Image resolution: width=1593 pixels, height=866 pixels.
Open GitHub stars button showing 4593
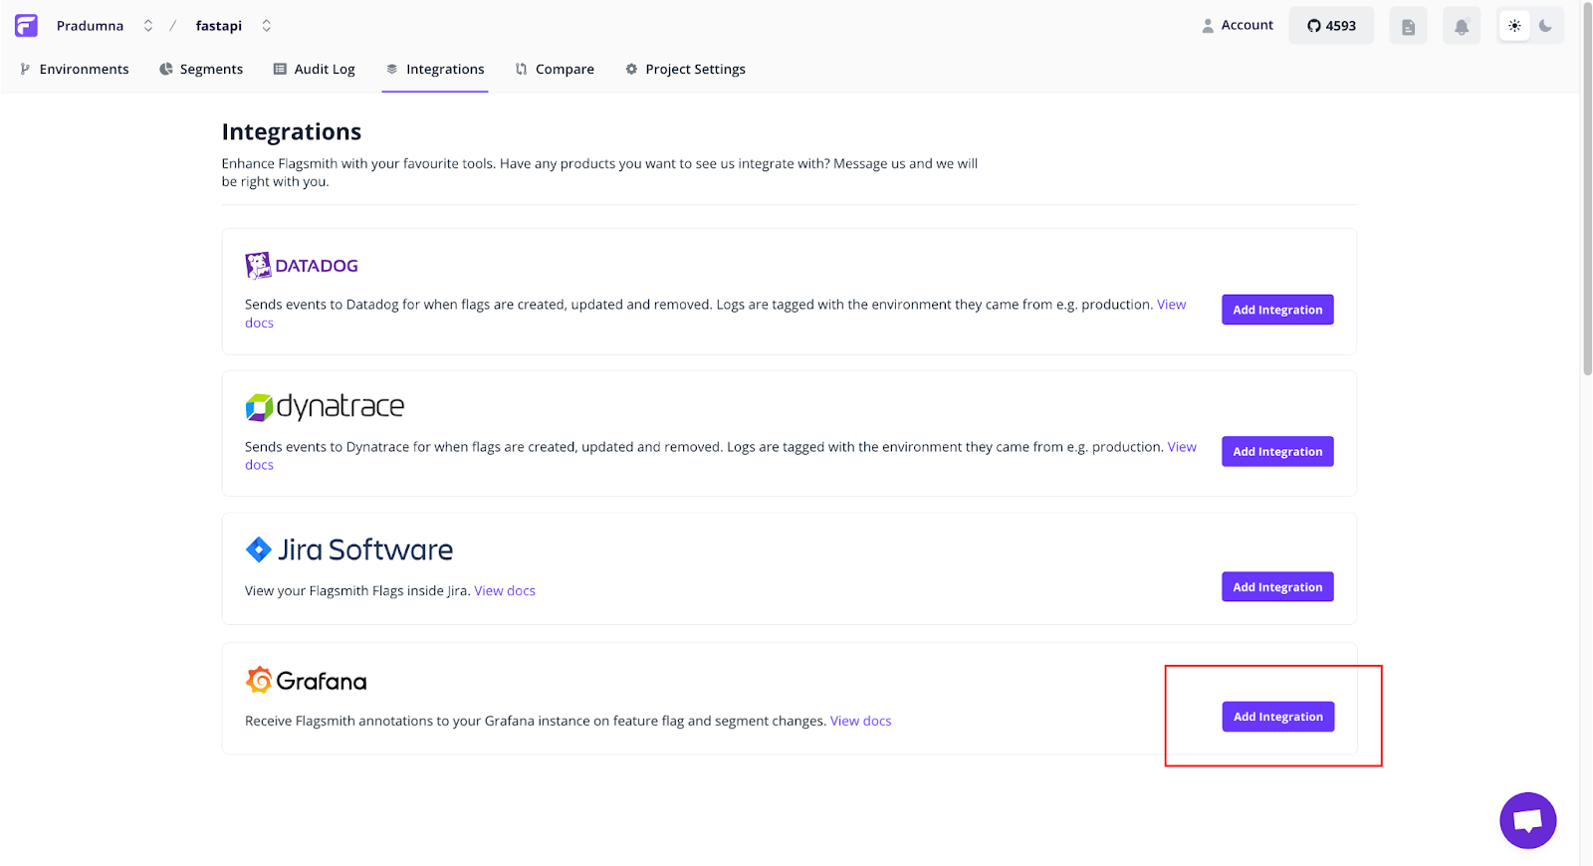1331,26
